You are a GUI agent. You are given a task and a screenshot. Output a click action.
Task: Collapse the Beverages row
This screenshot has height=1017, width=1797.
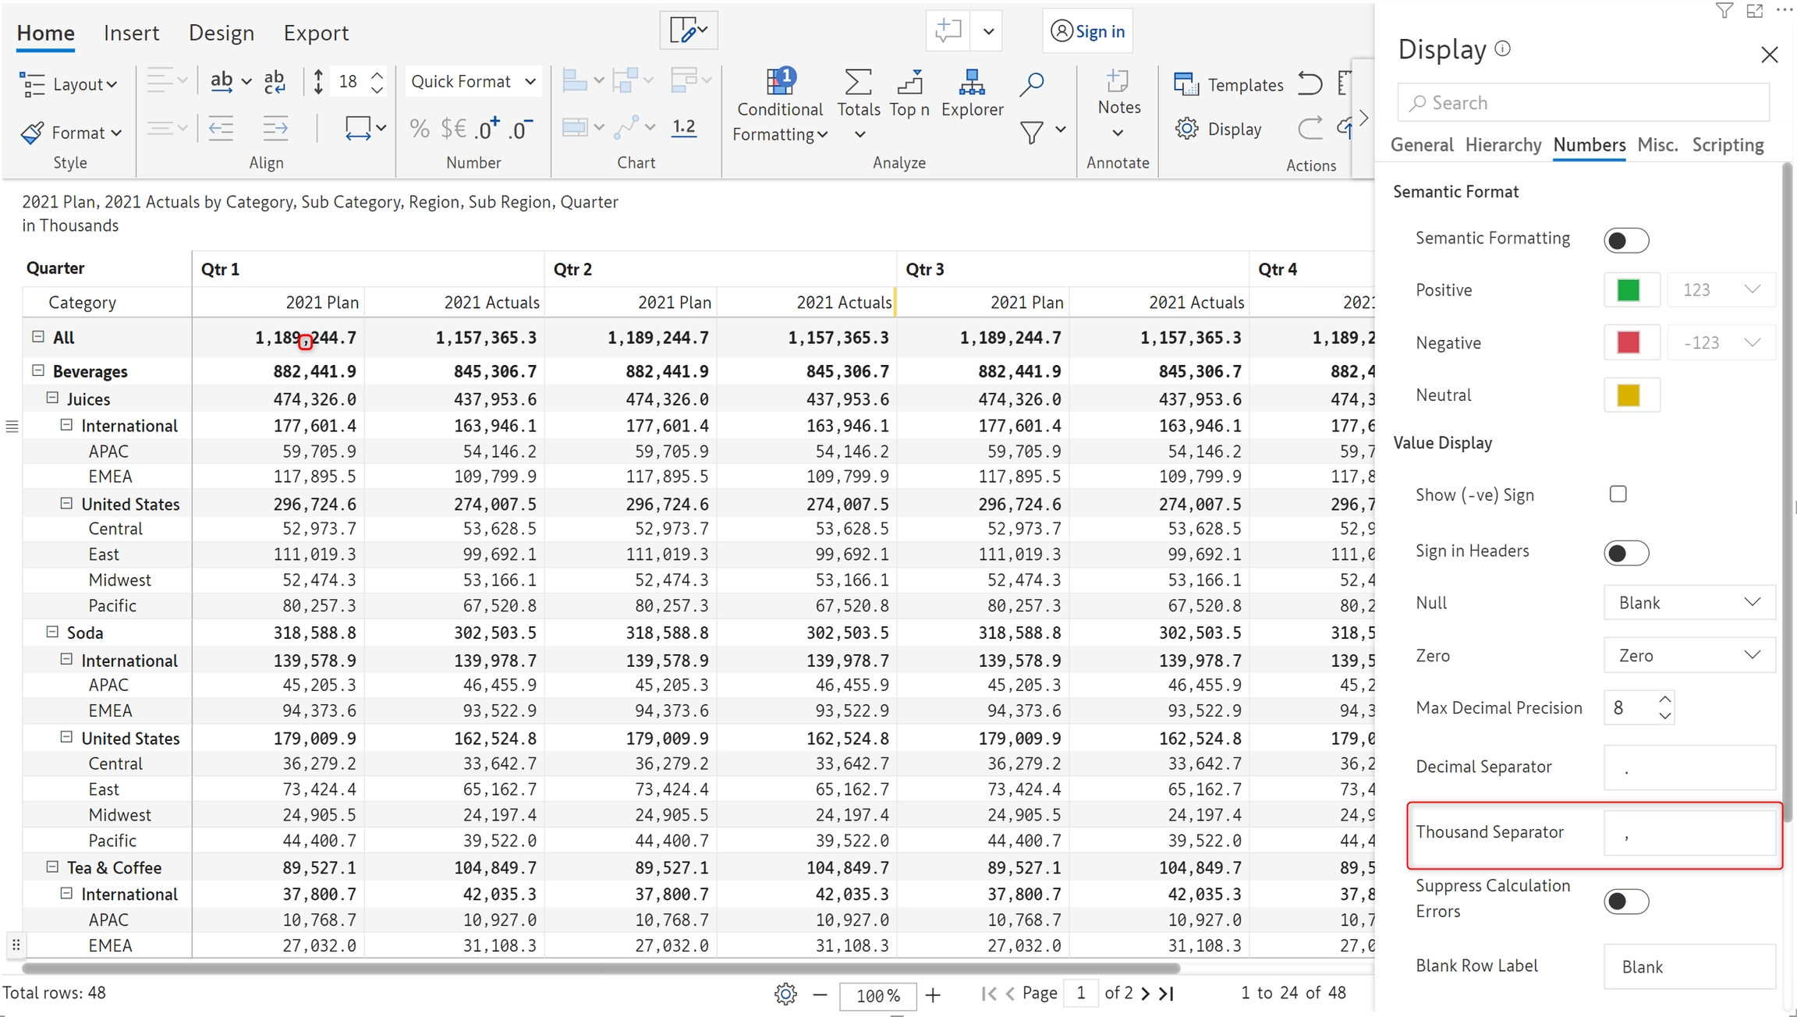point(37,370)
